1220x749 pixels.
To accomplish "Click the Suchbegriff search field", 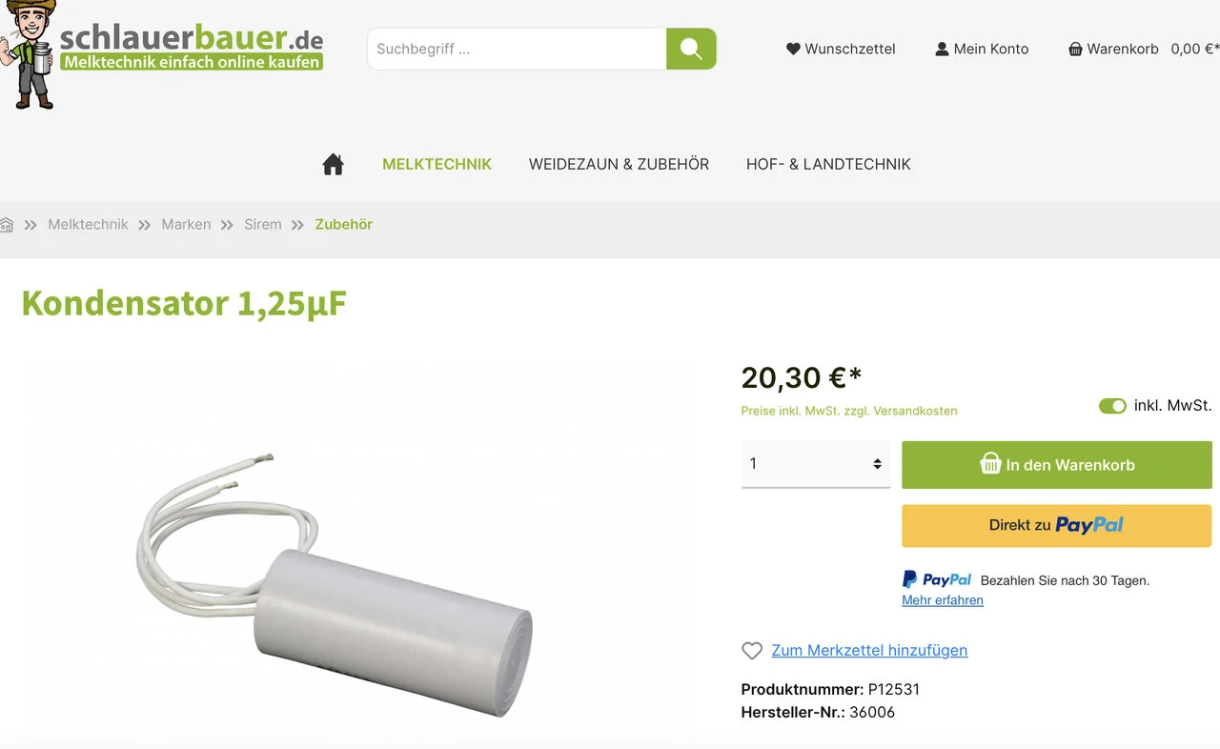I will [517, 49].
